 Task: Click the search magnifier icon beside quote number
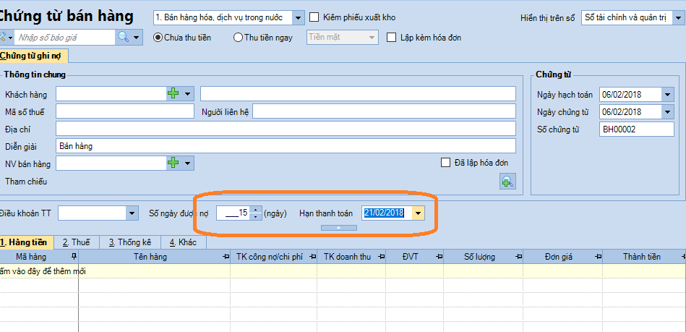click(x=123, y=37)
